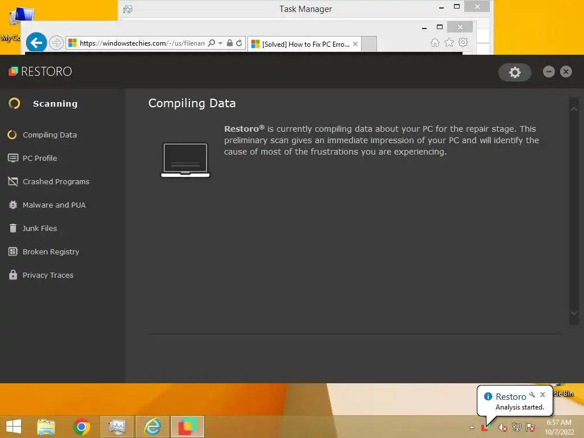Click the Crashed Programs icon

pyautogui.click(x=13, y=181)
